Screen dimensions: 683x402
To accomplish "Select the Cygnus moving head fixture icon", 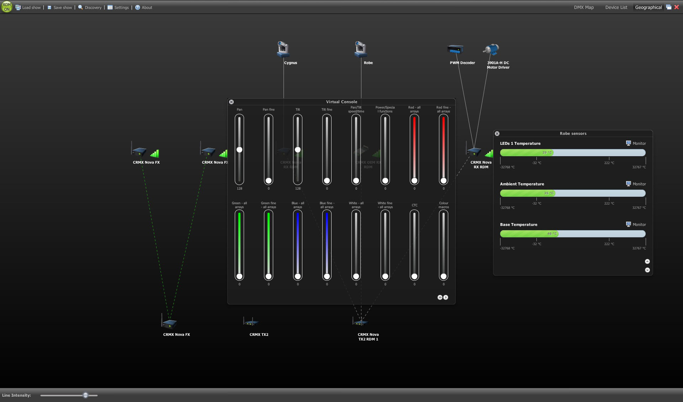I will click(x=283, y=49).
